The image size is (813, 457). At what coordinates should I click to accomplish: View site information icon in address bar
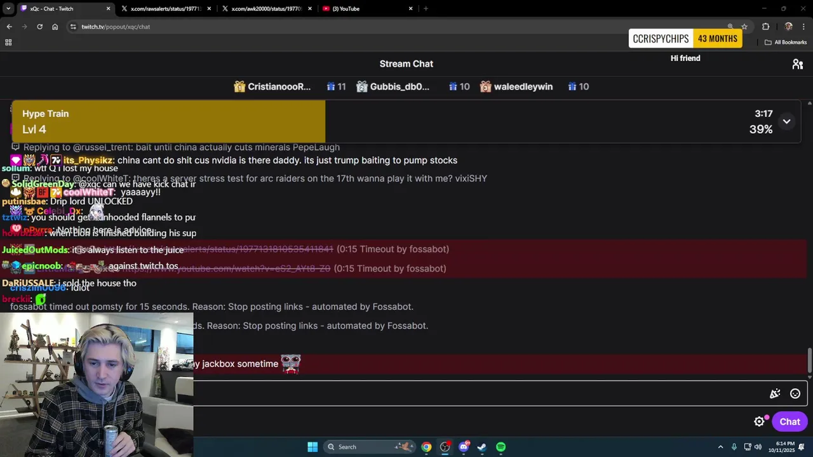coord(73,27)
